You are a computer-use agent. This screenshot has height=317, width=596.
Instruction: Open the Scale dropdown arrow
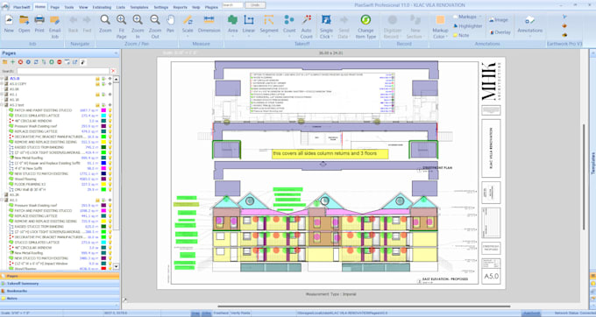coord(188,37)
